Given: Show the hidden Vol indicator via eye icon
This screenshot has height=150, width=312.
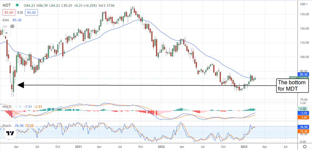Looking at the screenshot, I should click(12, 27).
